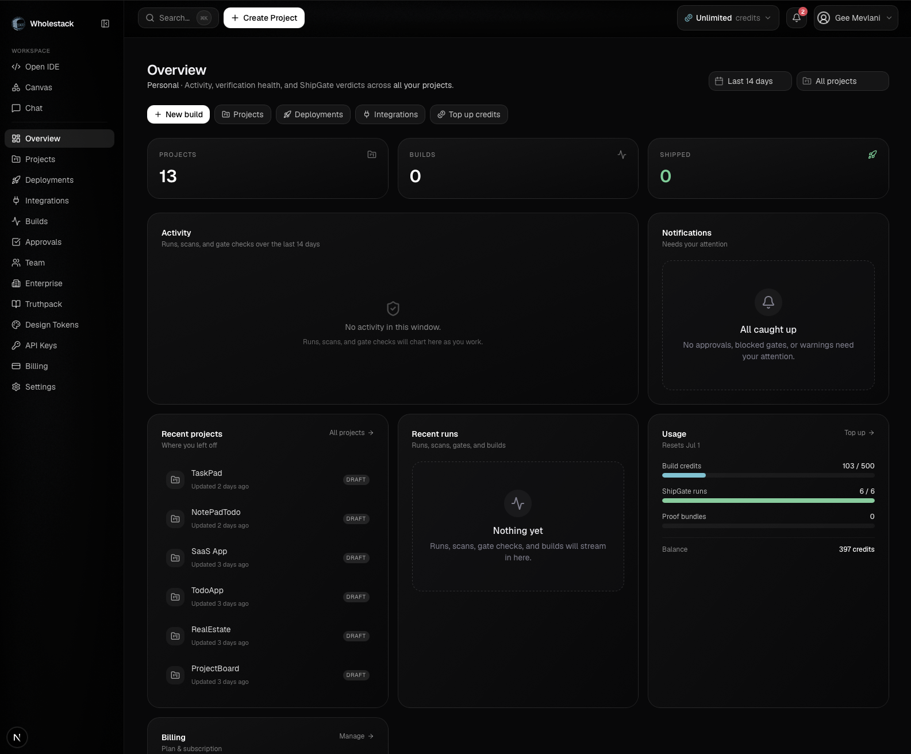The image size is (911, 754).
Task: Click the TaskPad project folder icon
Action: point(175,480)
